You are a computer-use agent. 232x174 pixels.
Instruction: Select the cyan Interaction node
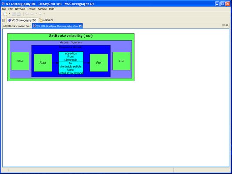(71, 63)
